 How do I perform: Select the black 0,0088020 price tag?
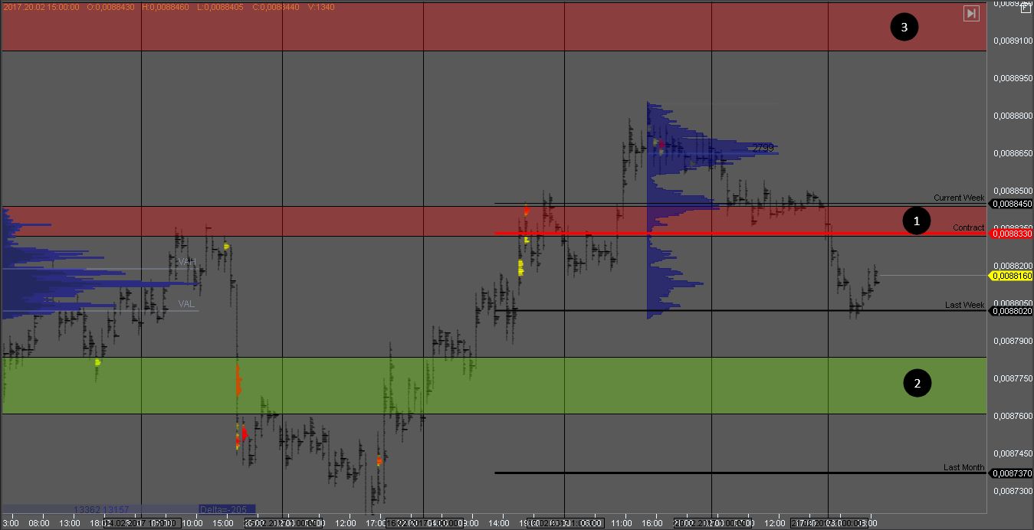pyautogui.click(x=1010, y=311)
